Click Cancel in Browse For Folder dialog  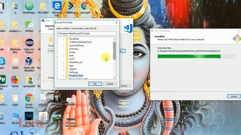point(110,84)
